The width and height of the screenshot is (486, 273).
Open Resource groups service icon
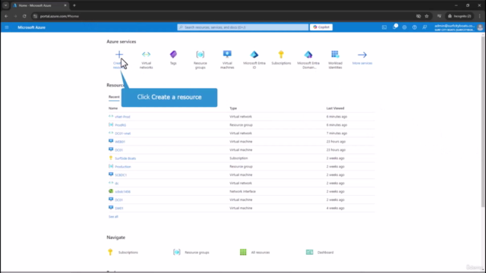tap(200, 59)
